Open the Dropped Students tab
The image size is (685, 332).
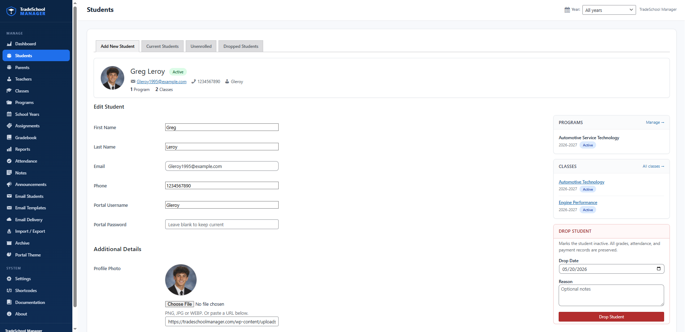241,46
